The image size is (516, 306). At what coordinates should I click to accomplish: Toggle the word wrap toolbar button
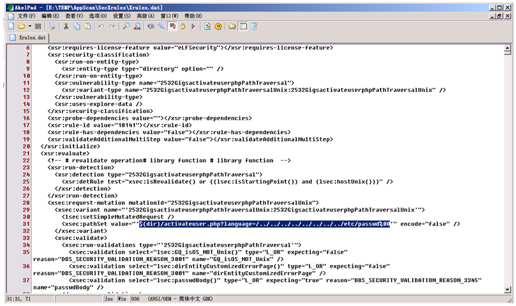173,26
